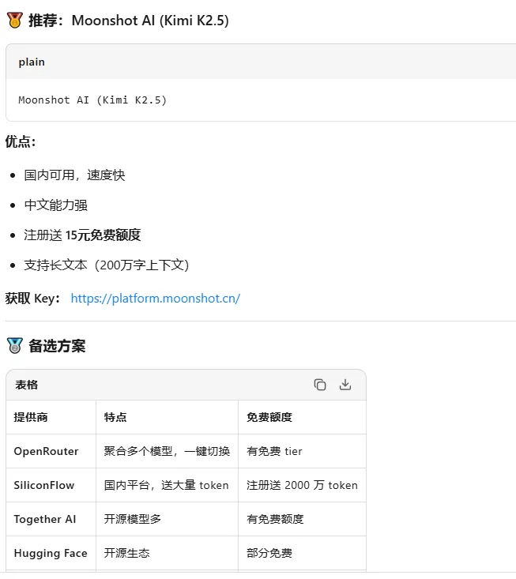The image size is (516, 579).
Task: Select cell 注册送 2000 万 token
Action: (x=302, y=485)
